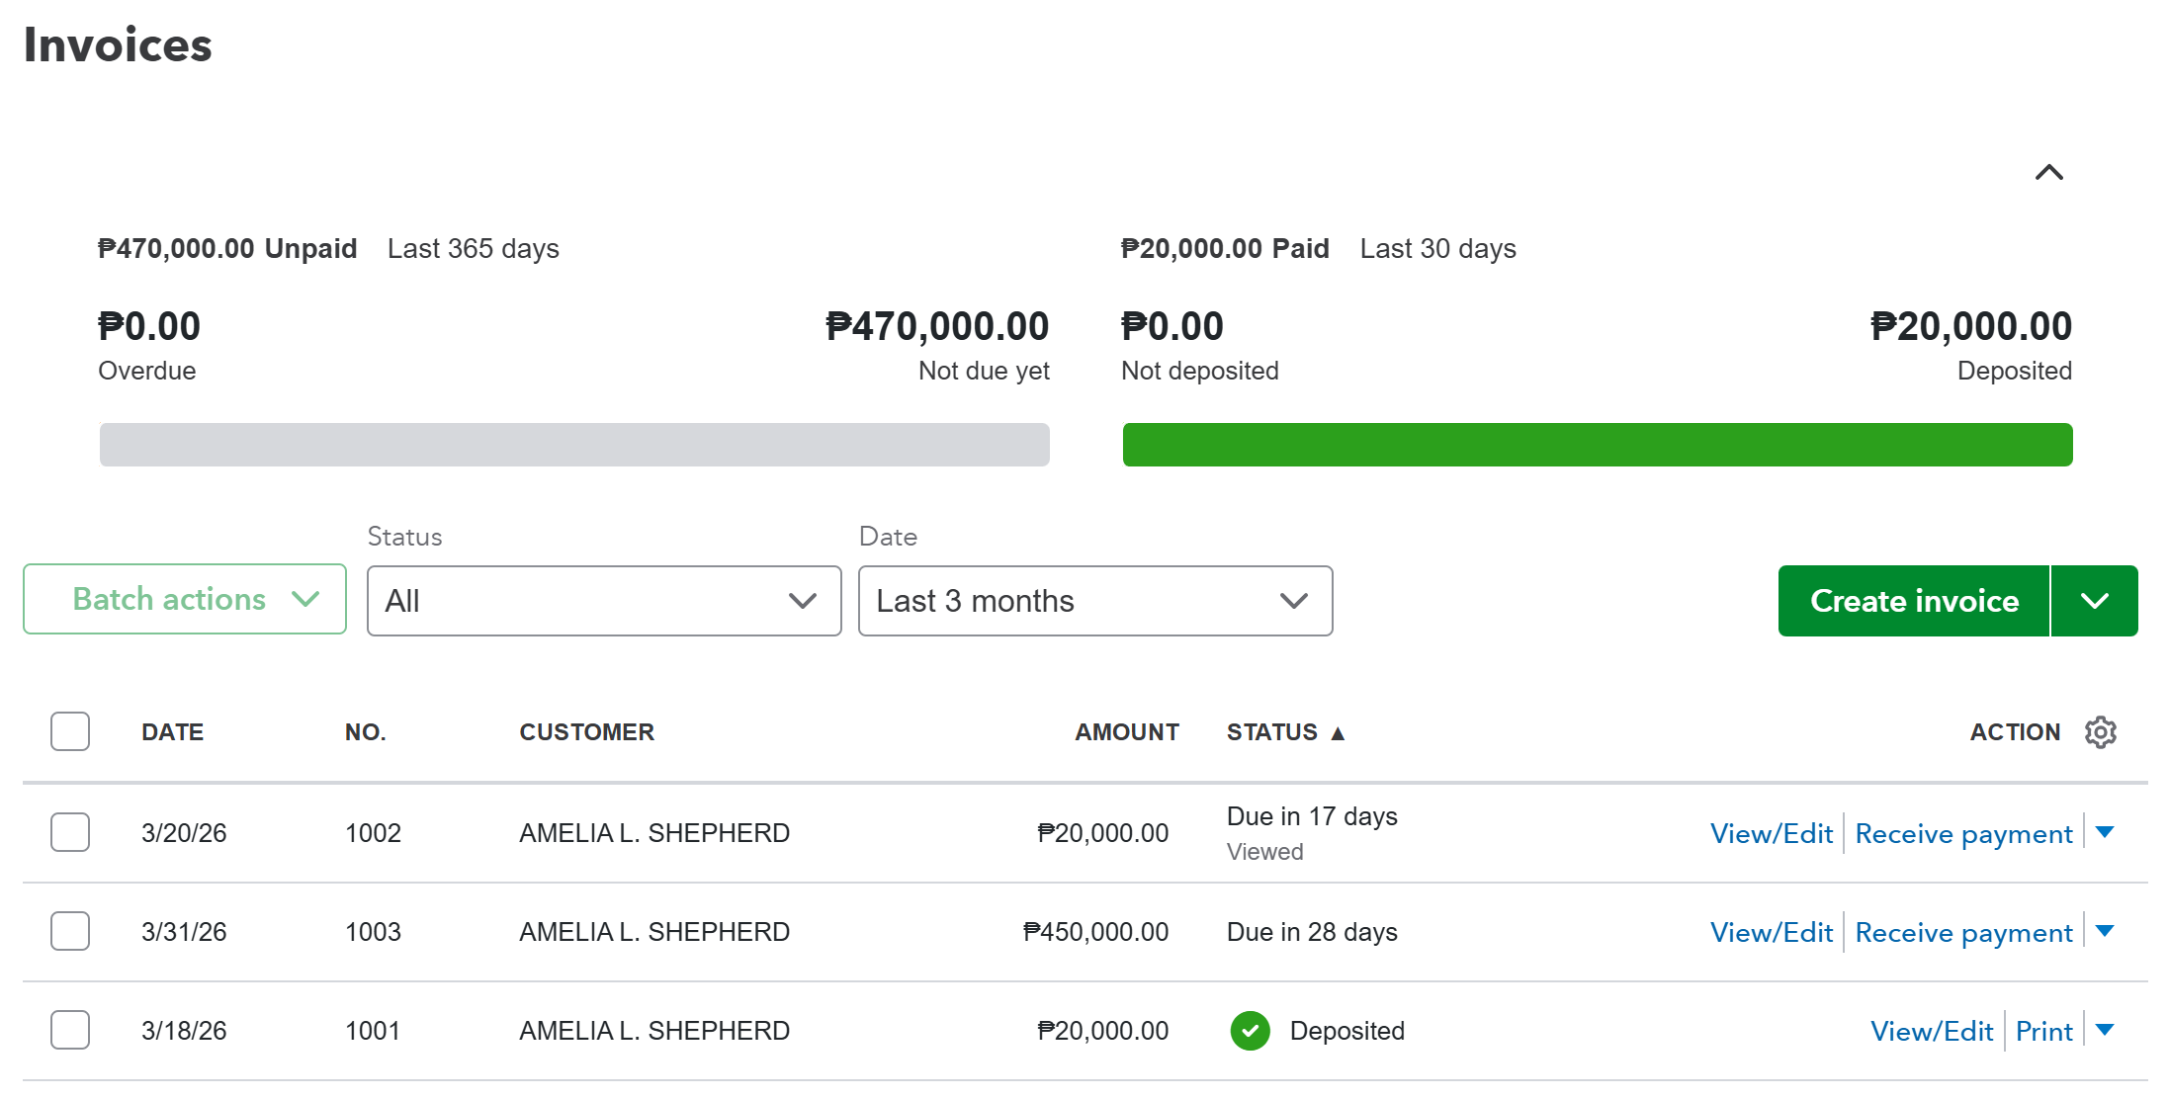
Task: Open action arrow for invoice 1002
Action: pyautogui.click(x=2105, y=832)
